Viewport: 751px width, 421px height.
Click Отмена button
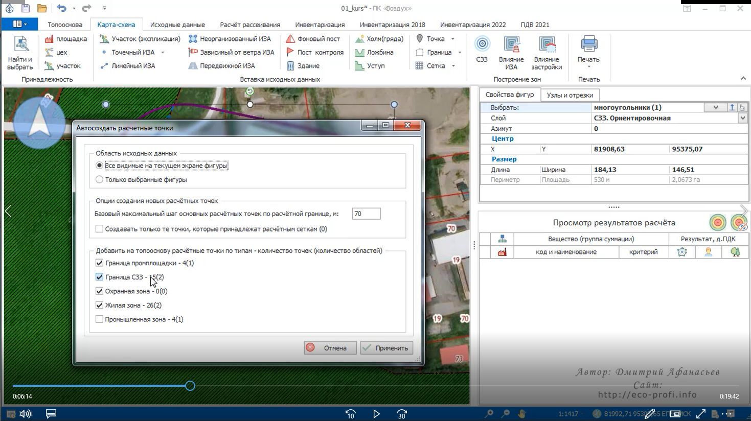coord(329,348)
